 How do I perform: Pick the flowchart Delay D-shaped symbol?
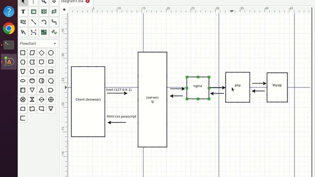[51, 90]
